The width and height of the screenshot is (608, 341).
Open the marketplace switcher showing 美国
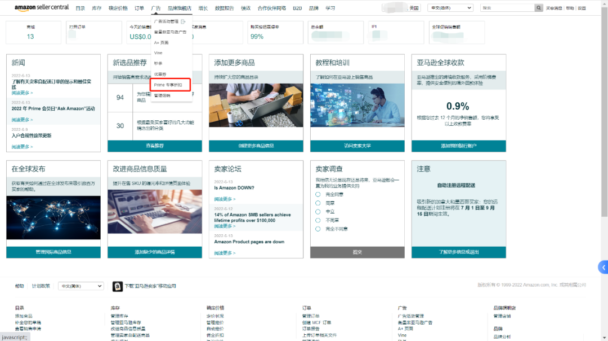(x=402, y=8)
